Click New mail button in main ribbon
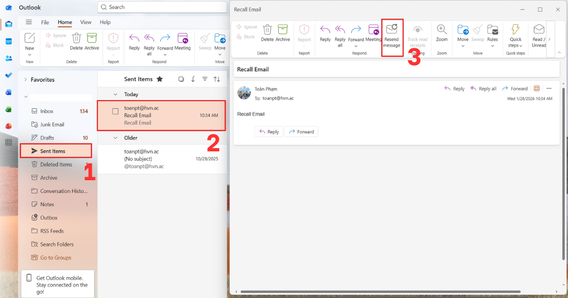The image size is (568, 298). coord(29,41)
